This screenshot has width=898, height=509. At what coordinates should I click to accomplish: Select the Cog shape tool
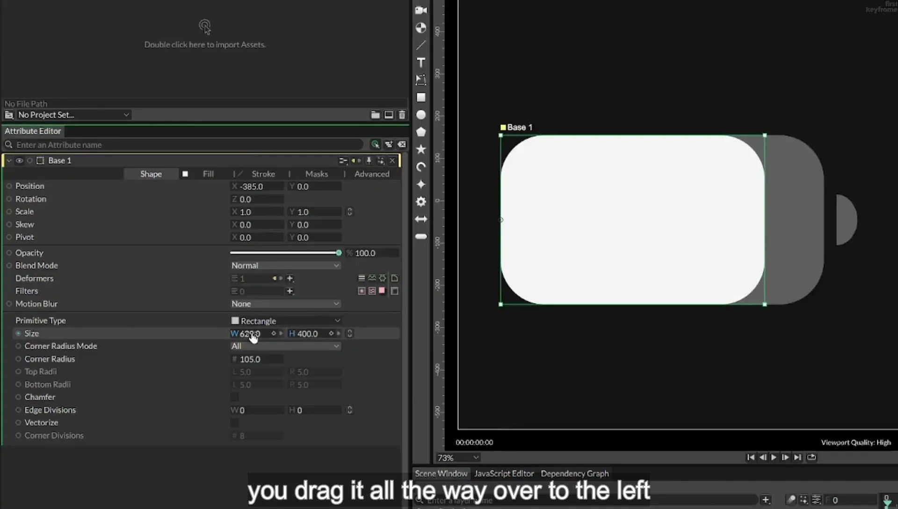(421, 202)
